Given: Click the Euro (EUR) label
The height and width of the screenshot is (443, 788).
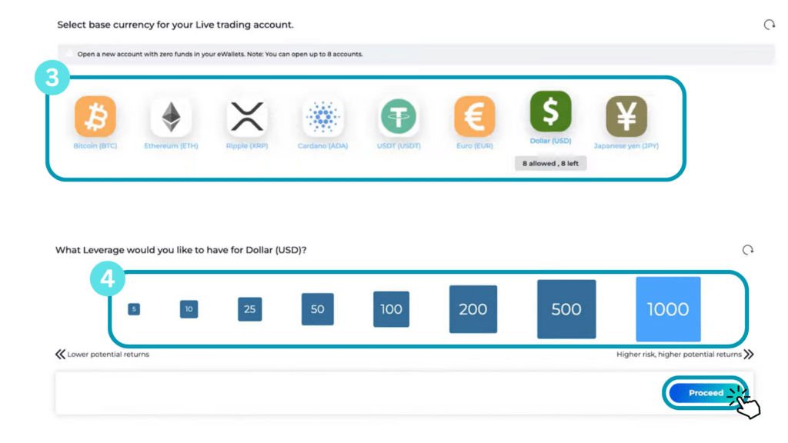Looking at the screenshot, I should click(x=474, y=145).
